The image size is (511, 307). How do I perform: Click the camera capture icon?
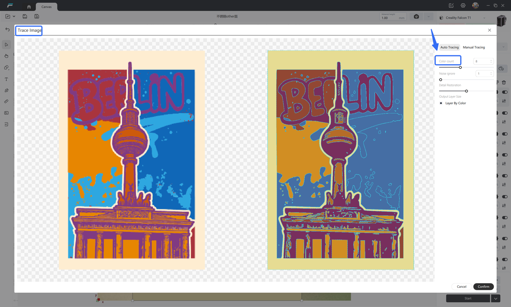click(416, 17)
